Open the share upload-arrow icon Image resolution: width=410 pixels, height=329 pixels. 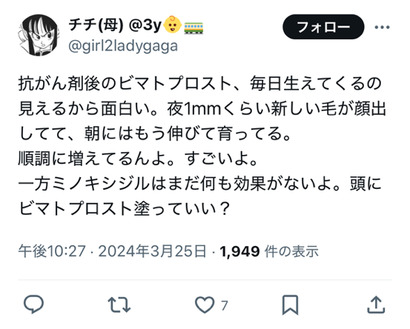pyautogui.click(x=376, y=305)
